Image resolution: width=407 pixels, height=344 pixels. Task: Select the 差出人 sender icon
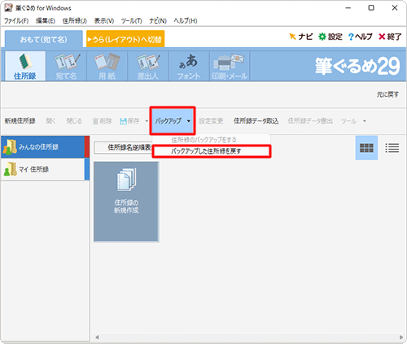[148, 66]
